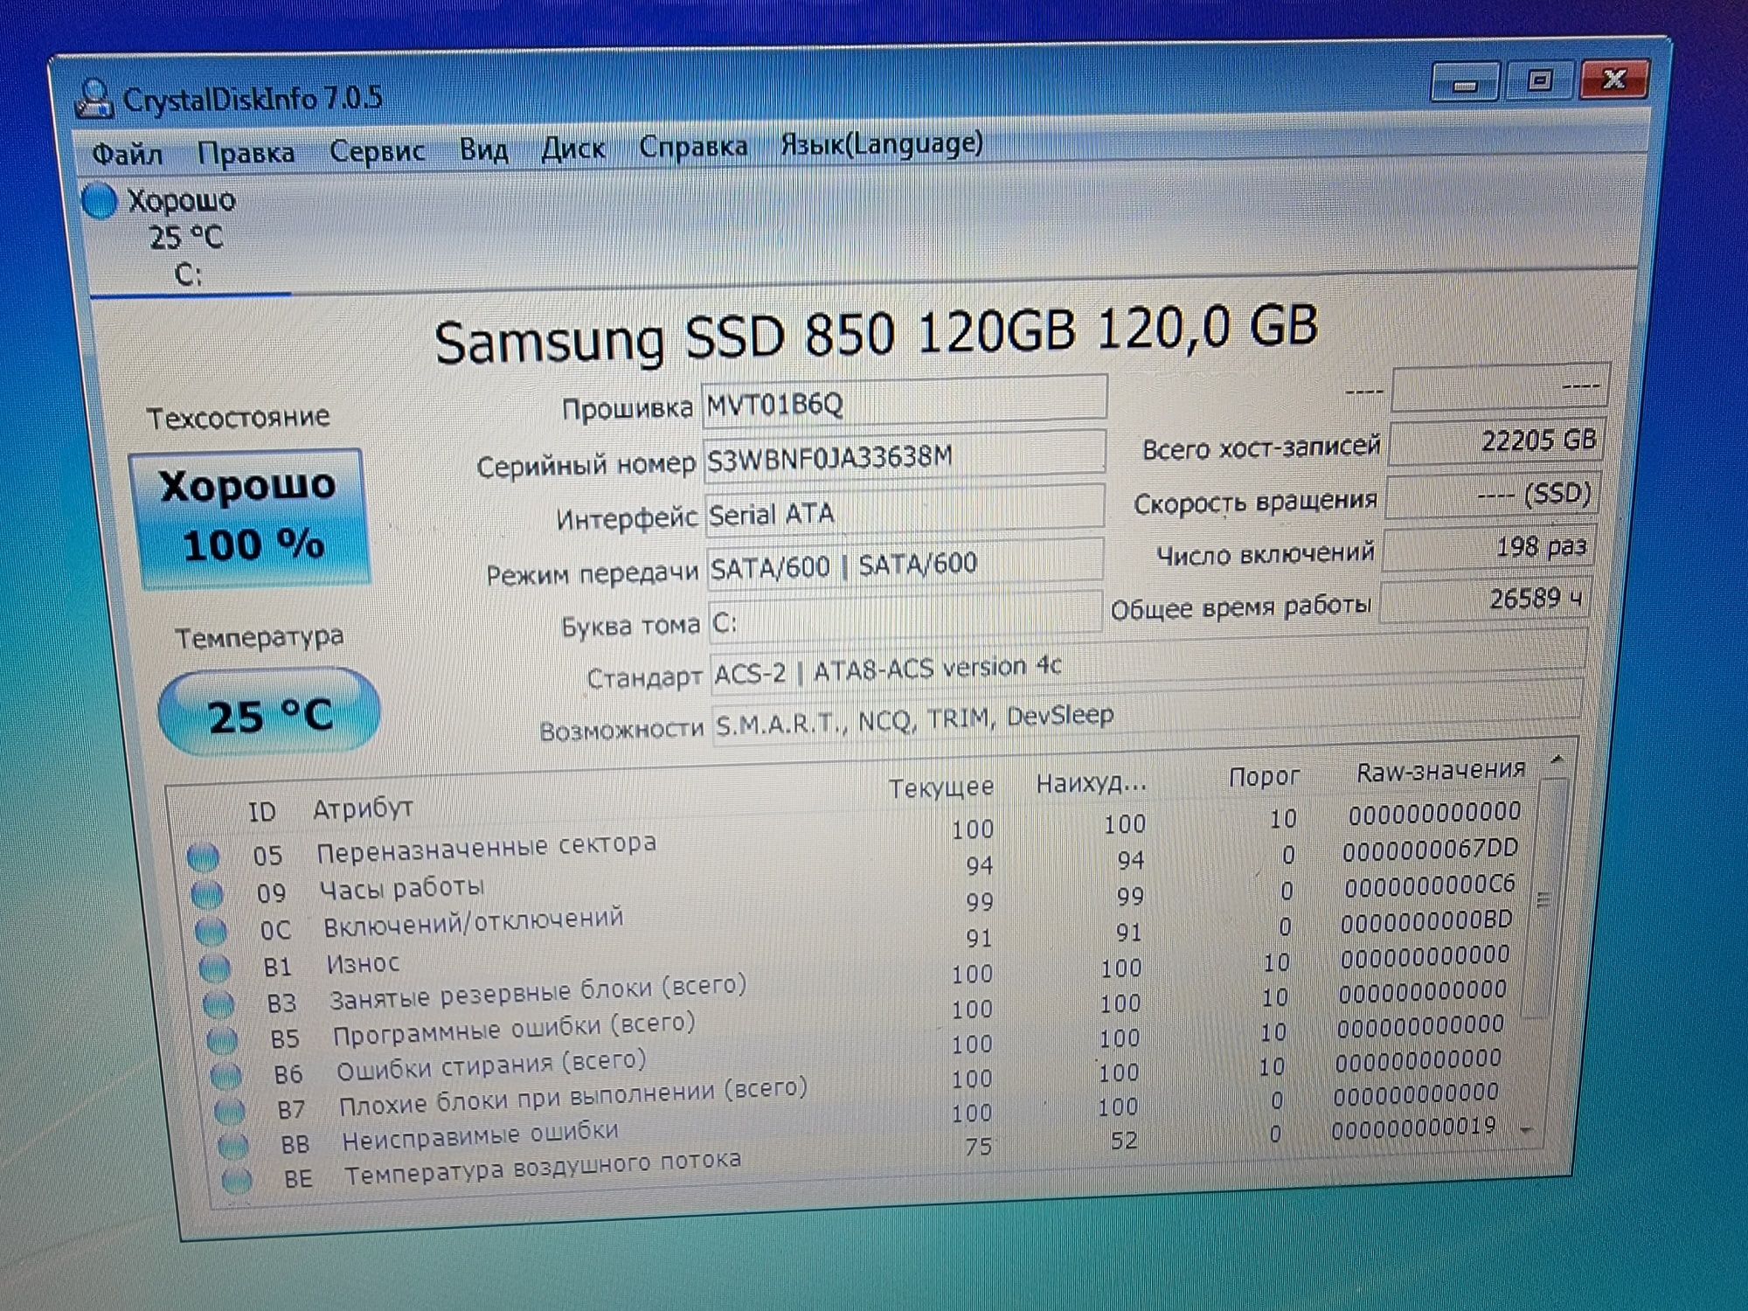Open the Справка menu
This screenshot has height=1311, width=1748.
(x=692, y=146)
